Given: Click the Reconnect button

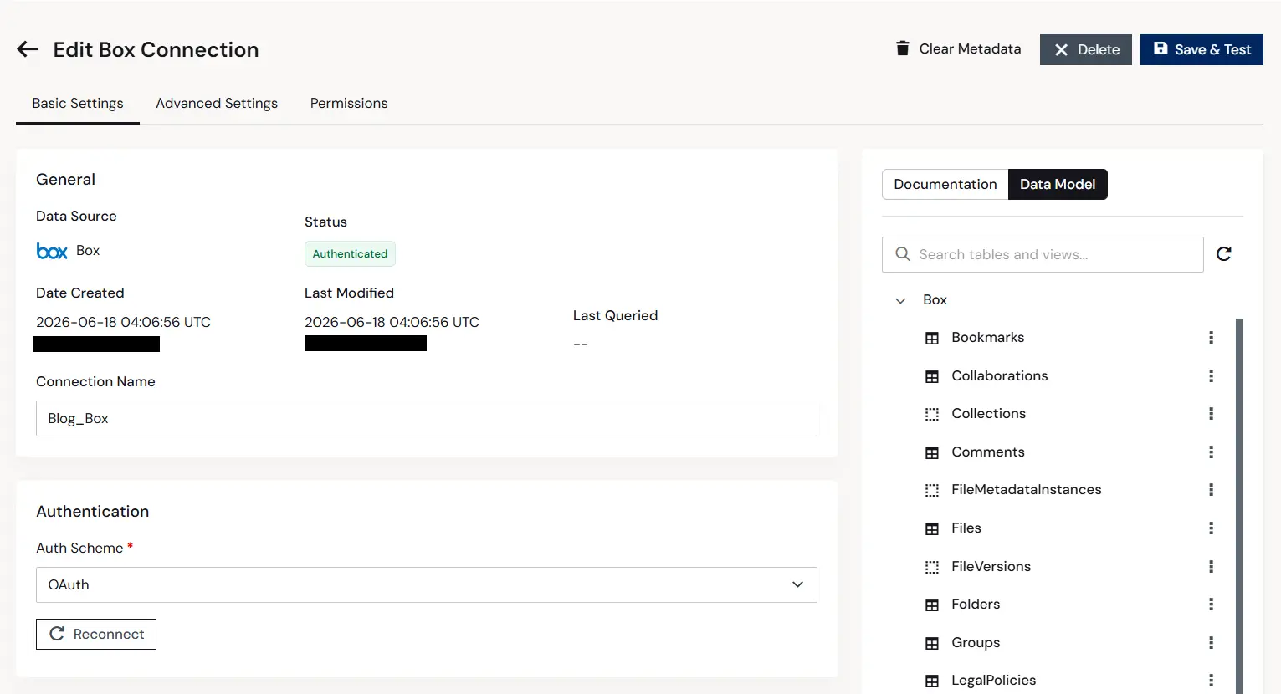Looking at the screenshot, I should coord(96,635).
